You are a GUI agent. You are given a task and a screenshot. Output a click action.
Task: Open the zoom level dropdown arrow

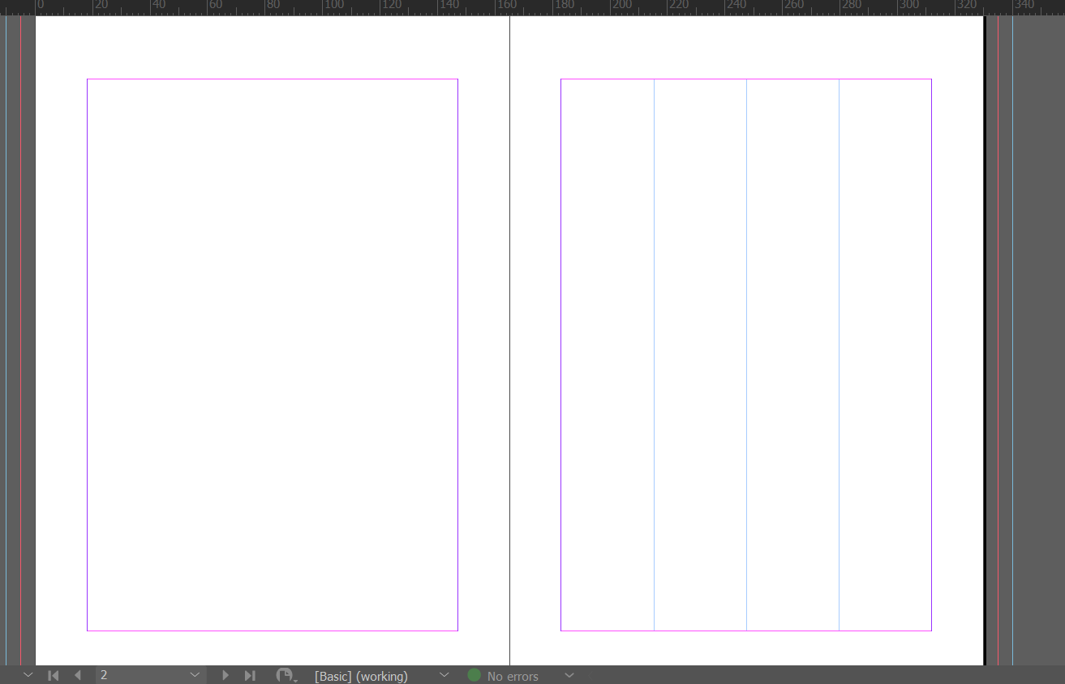28,675
